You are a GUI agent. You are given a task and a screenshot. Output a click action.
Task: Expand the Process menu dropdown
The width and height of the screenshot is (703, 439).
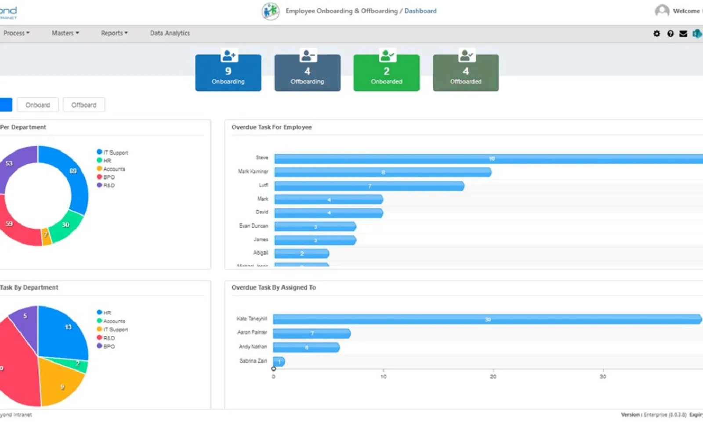pos(16,33)
